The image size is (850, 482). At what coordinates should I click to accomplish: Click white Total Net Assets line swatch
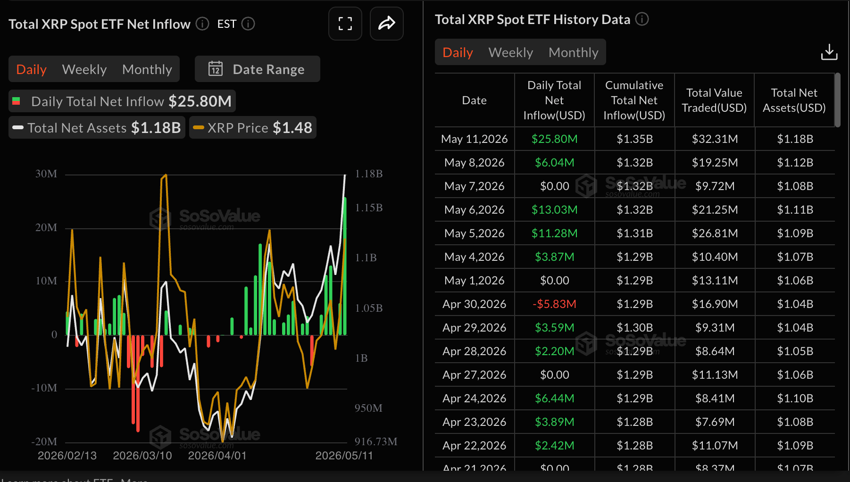18,127
